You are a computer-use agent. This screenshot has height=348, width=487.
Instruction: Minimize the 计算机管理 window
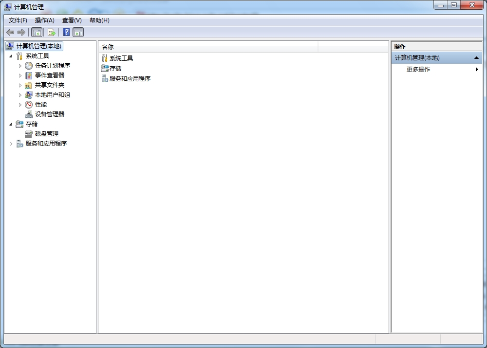[x=441, y=5]
